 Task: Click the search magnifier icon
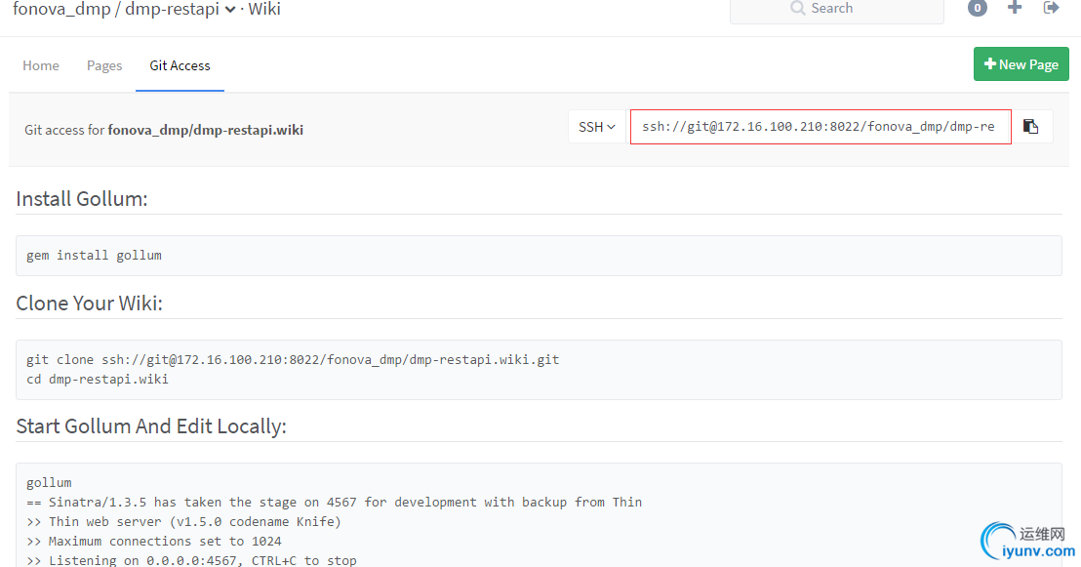click(x=798, y=8)
